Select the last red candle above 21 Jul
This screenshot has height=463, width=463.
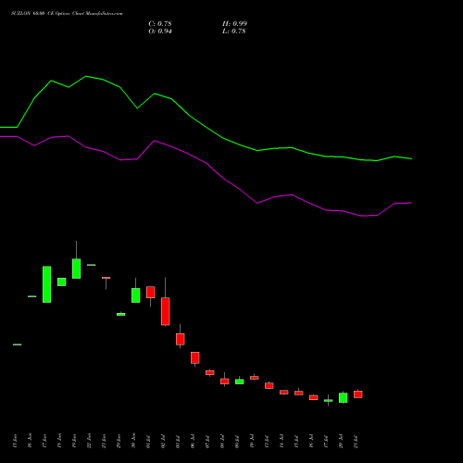pyautogui.click(x=358, y=394)
